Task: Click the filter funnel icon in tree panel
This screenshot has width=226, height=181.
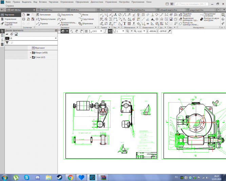Action: pos(7,43)
